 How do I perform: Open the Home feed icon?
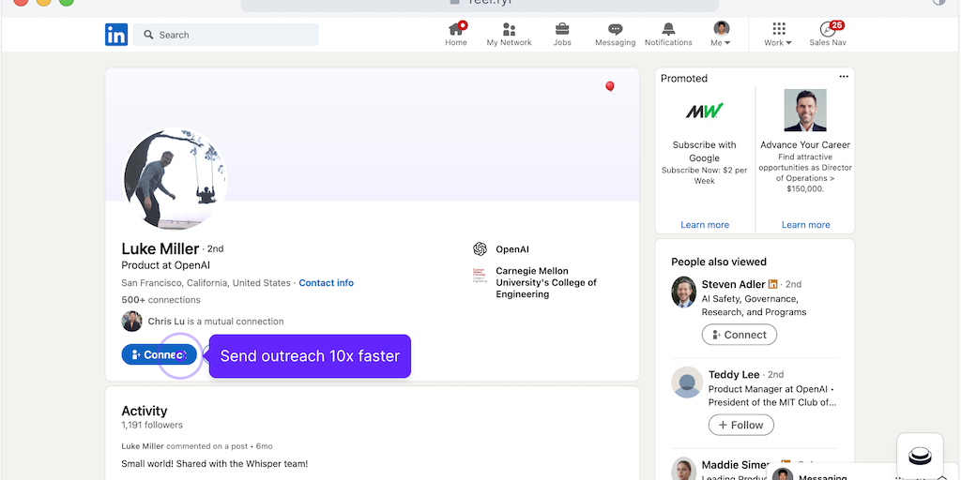[456, 29]
